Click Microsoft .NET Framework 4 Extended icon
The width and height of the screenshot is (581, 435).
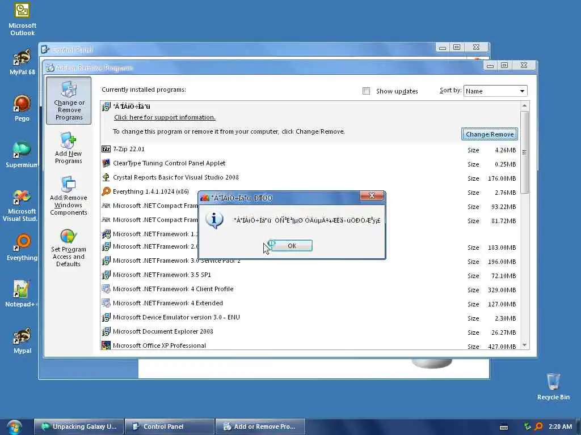click(x=106, y=303)
